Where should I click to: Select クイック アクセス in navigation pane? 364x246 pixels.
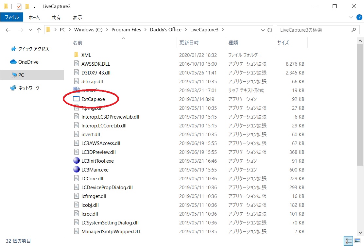33,49
